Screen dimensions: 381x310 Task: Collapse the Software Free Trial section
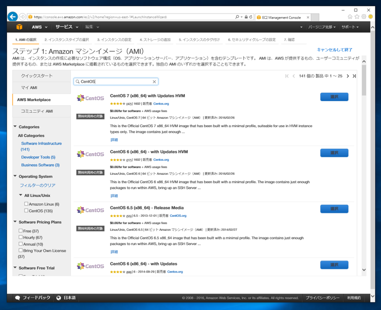click(x=15, y=267)
